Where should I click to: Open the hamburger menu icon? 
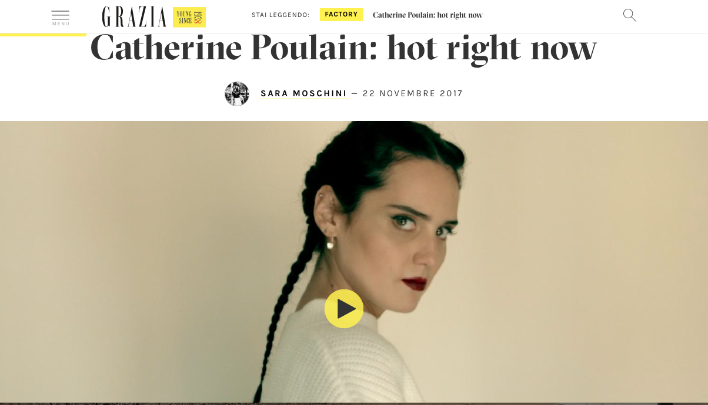tap(61, 15)
